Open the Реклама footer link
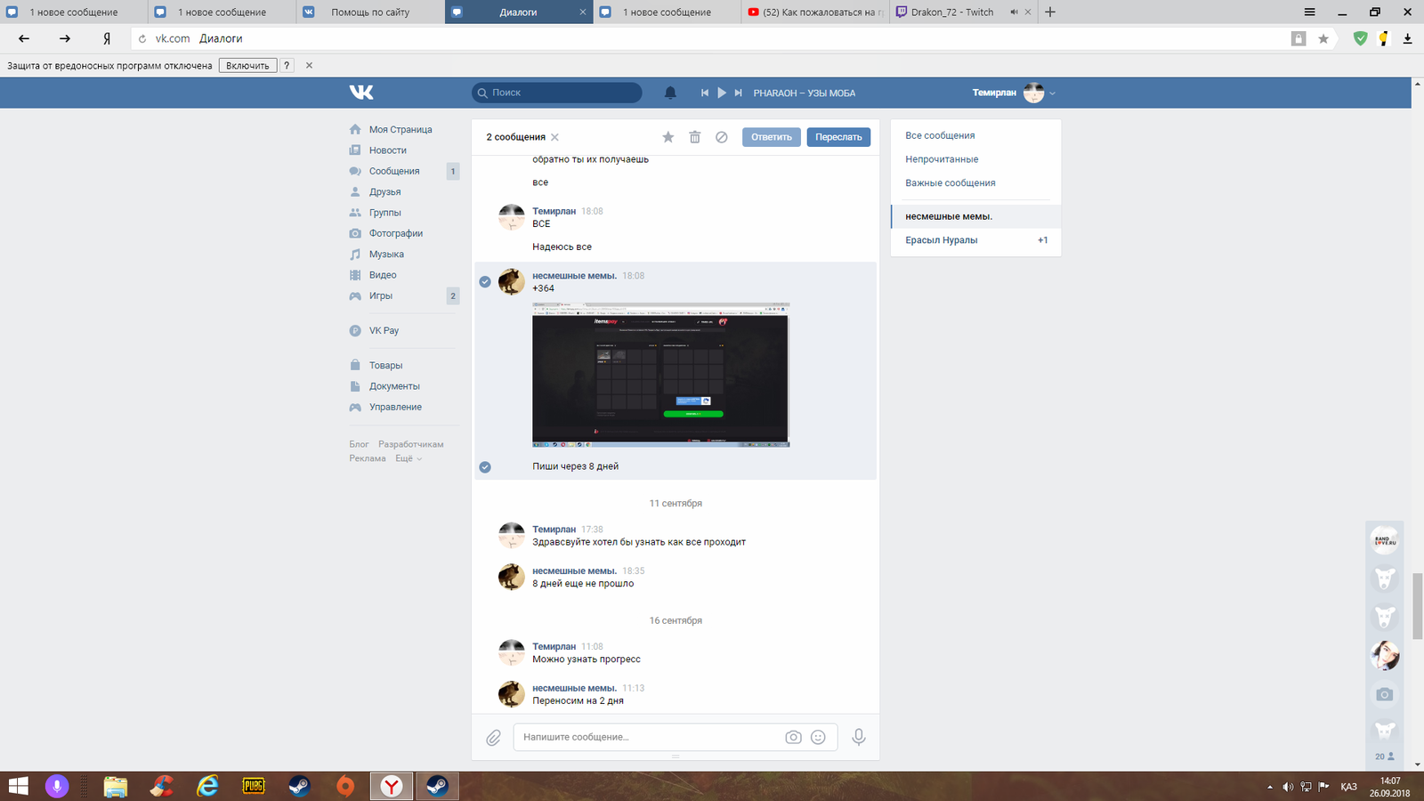The width and height of the screenshot is (1424, 801). click(x=368, y=458)
